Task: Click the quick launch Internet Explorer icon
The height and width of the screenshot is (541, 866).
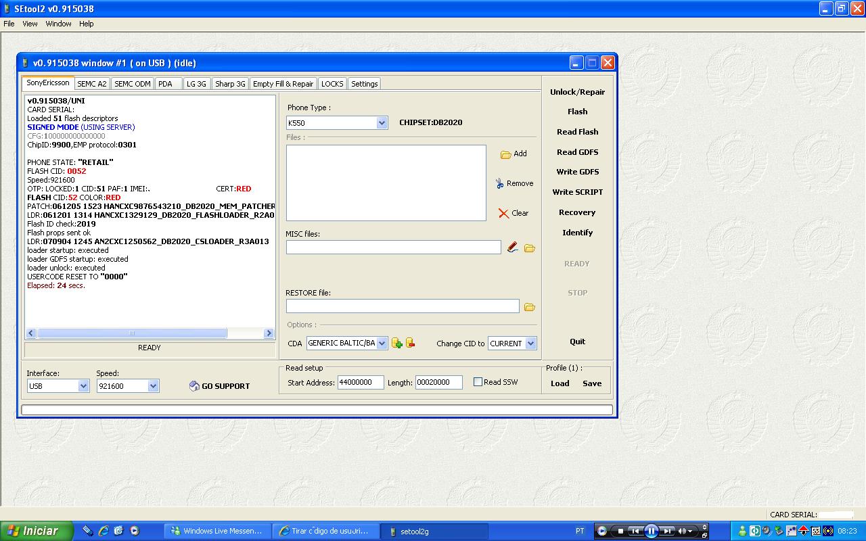Action: tap(104, 531)
